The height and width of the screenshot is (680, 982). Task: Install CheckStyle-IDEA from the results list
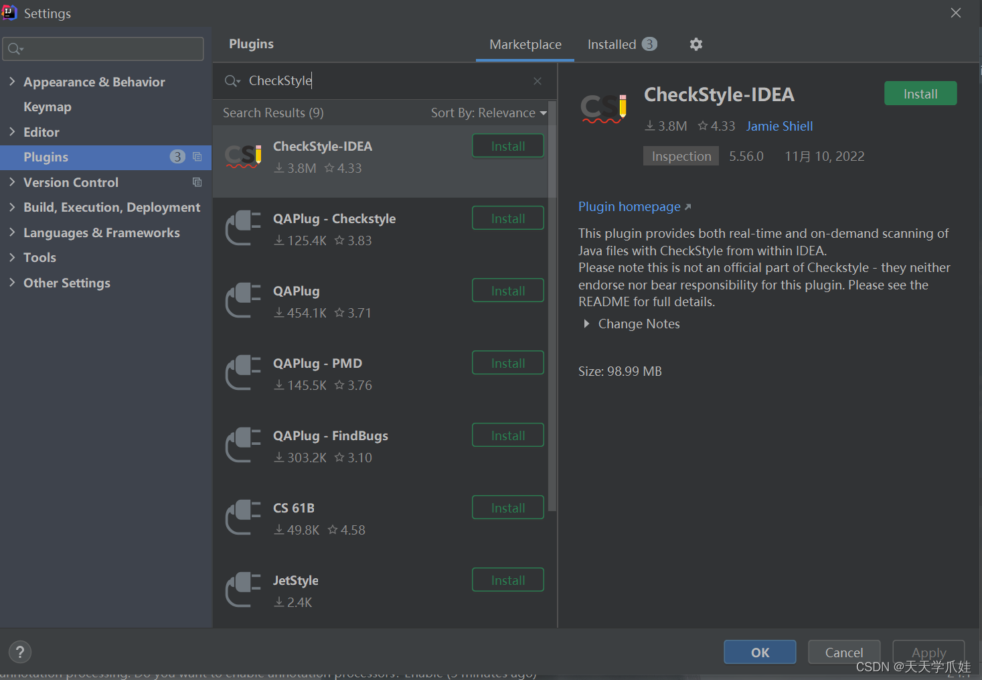(508, 146)
